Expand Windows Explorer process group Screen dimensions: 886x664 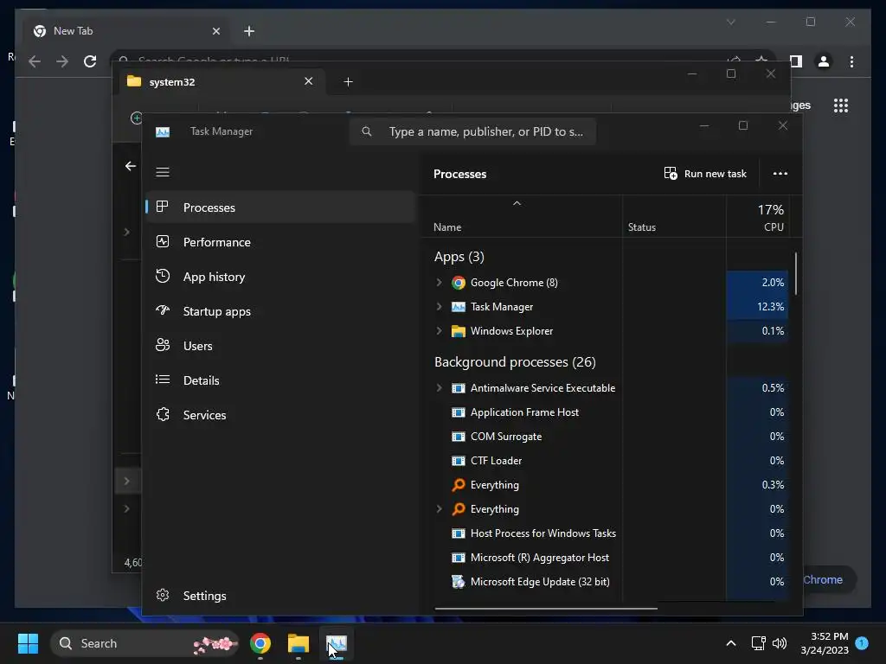(x=439, y=331)
